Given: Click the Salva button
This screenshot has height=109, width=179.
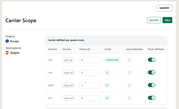Looking at the screenshot, I should tap(167, 20).
